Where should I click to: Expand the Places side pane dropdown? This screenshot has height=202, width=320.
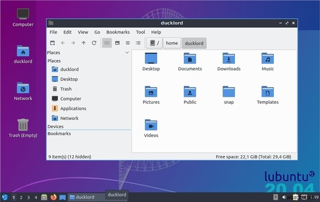pyautogui.click(x=127, y=53)
